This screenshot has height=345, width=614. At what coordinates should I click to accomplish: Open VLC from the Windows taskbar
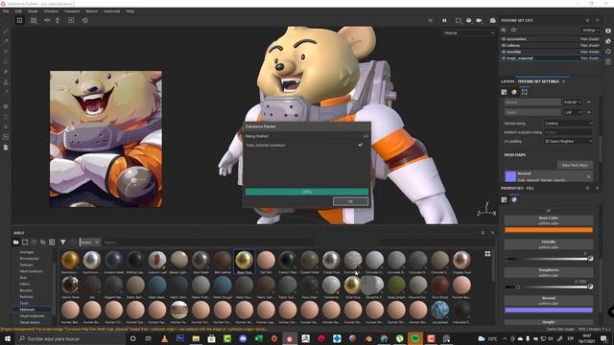pos(164,338)
